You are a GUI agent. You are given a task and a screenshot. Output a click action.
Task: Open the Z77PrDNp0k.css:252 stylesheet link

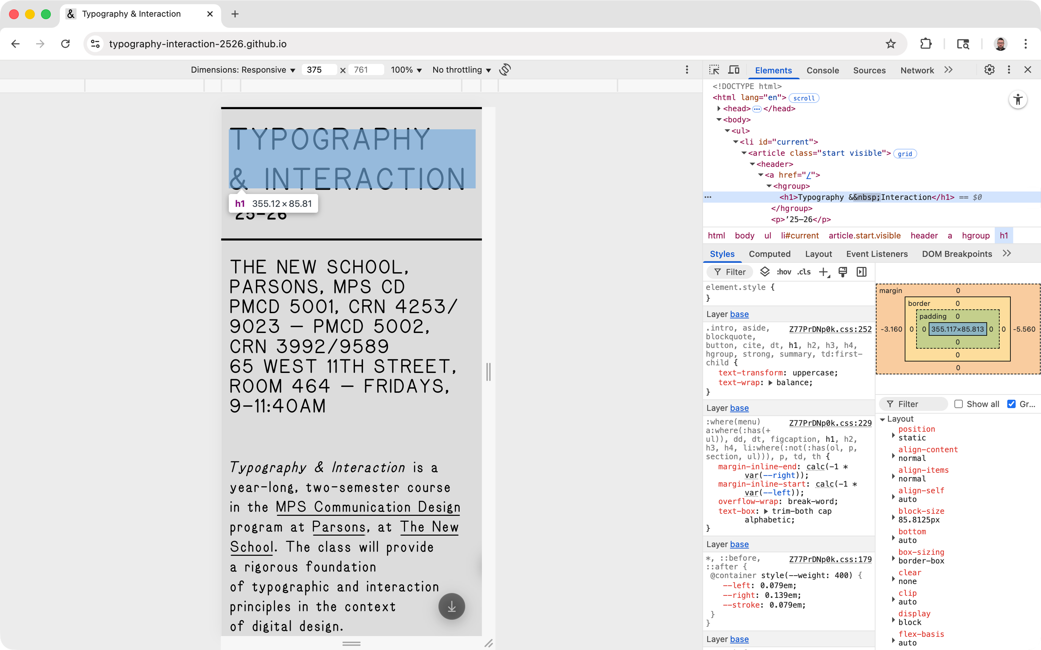click(830, 329)
